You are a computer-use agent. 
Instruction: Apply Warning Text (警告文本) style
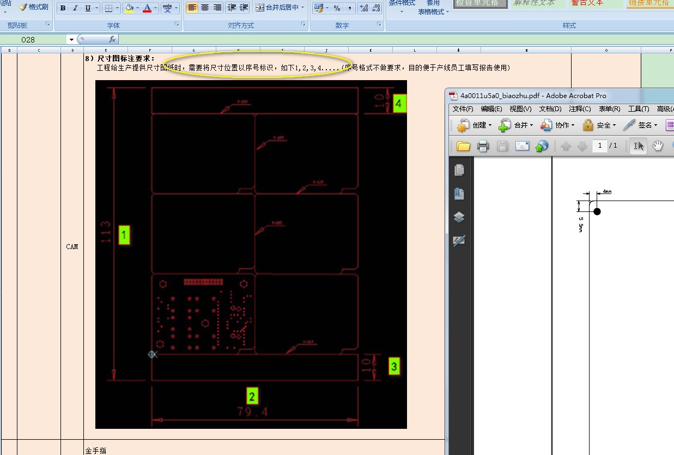(595, 3)
